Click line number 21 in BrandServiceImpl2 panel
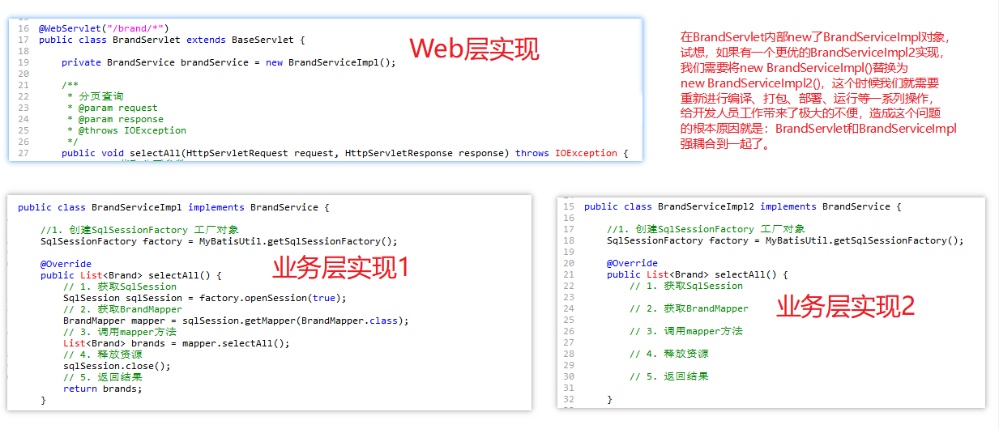999x429 pixels. coord(568,274)
